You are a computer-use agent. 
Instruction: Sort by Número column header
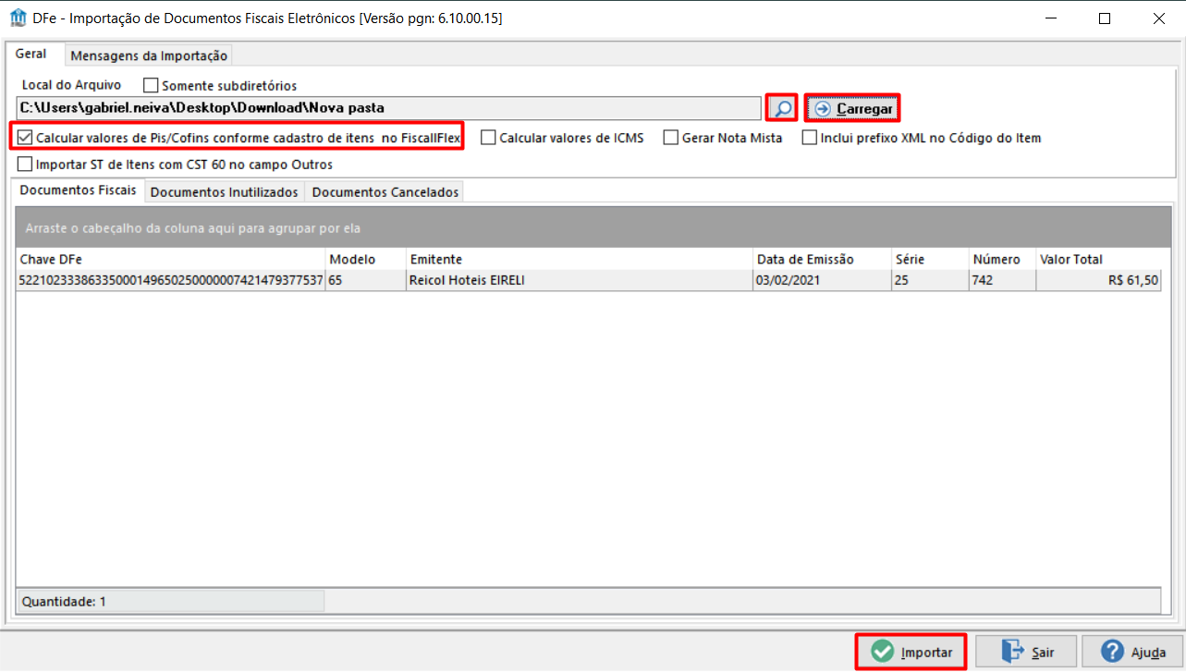point(1002,259)
